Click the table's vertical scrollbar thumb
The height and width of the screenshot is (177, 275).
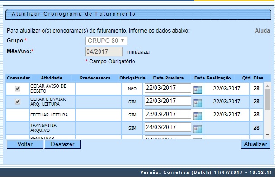pos(267,100)
